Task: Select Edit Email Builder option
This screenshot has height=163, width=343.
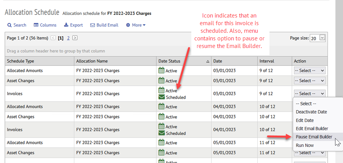Action: click(312, 129)
